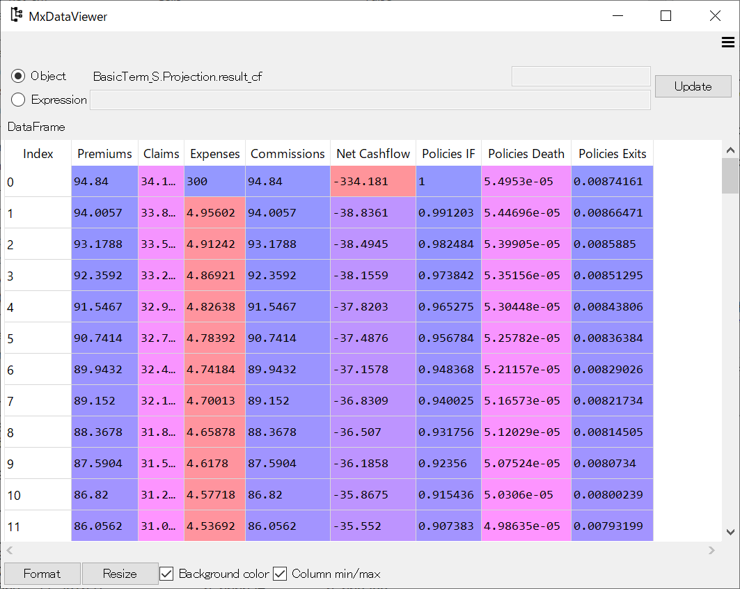Click Commissions cell 86.0562
Image resolution: width=740 pixels, height=589 pixels.
click(288, 526)
